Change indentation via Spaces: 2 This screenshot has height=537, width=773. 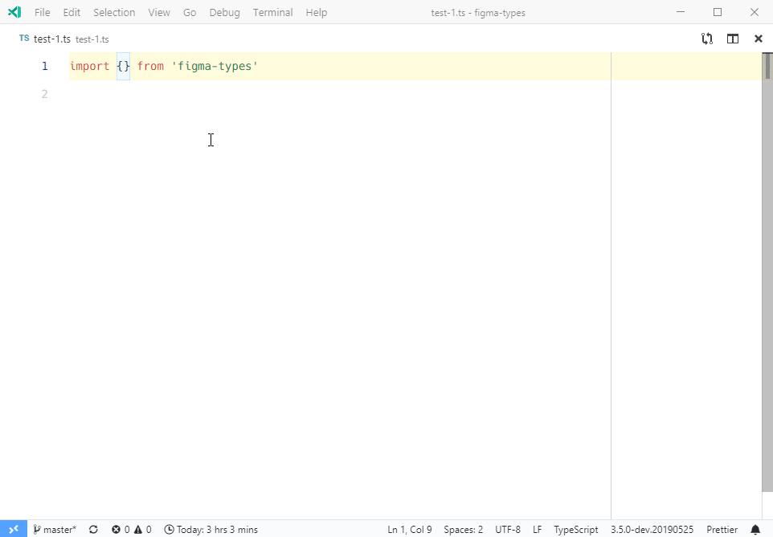463,529
